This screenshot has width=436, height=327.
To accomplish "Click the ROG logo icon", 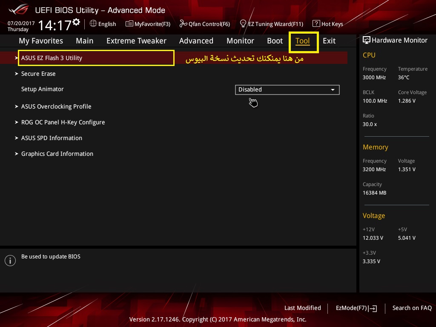I will 19,9.
